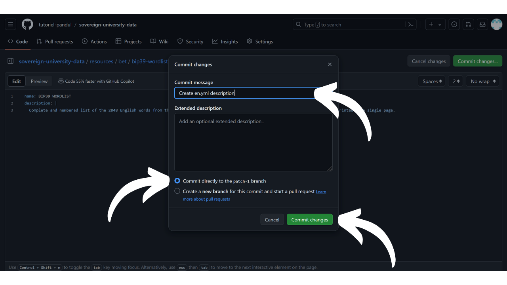Open the No wrap mode dropdown
The height and width of the screenshot is (285, 507).
(x=482, y=82)
